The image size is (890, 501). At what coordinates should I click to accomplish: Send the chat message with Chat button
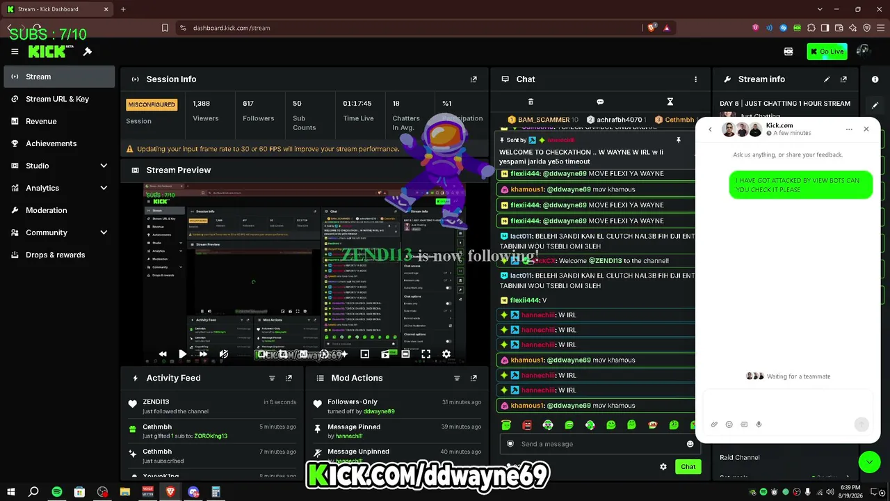coord(688,467)
